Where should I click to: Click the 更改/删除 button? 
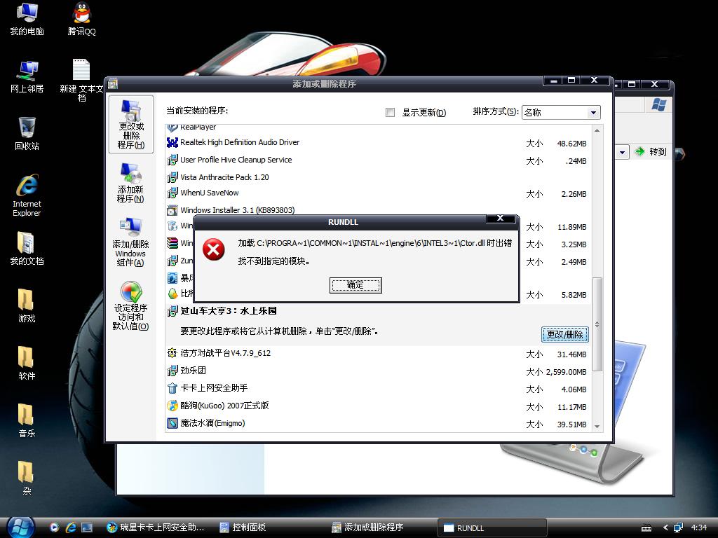coord(564,334)
